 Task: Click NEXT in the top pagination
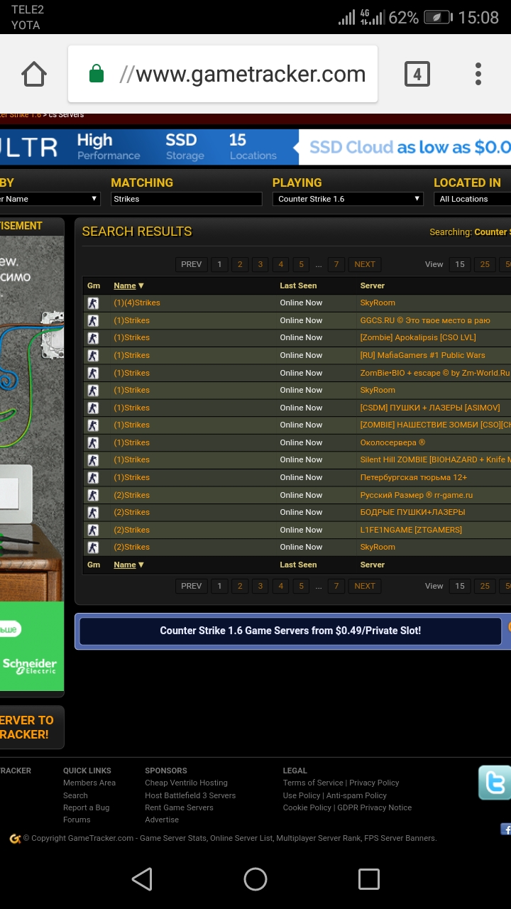pos(365,264)
